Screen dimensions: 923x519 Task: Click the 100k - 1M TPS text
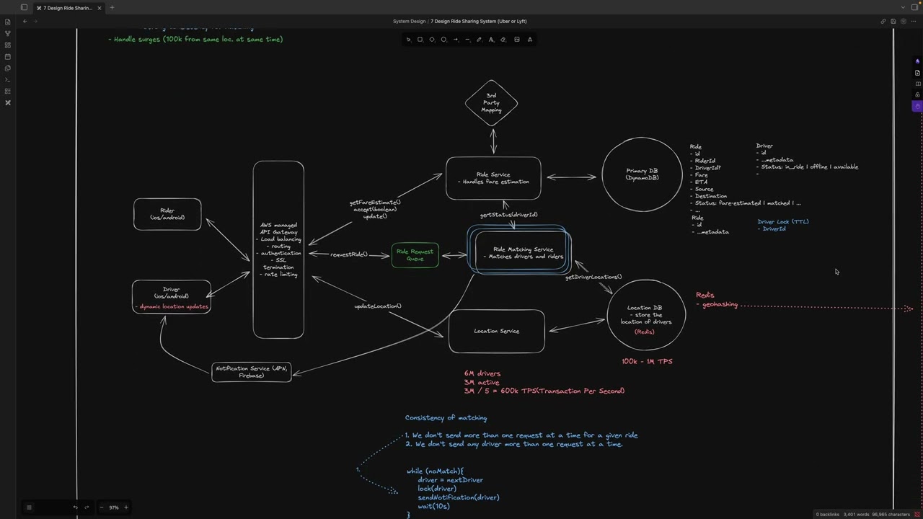click(x=647, y=361)
